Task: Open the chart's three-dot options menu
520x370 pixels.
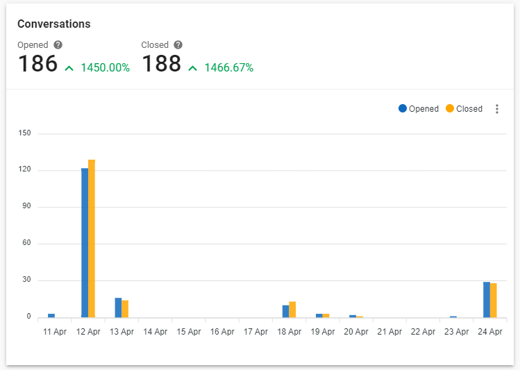Action: 496,109
